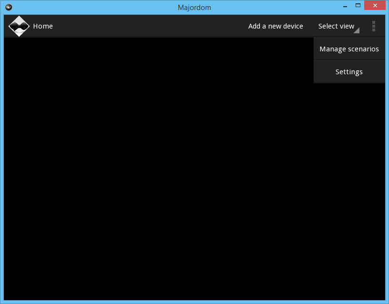
Task: Open Settings from the dropdown menu
Action: coord(349,71)
